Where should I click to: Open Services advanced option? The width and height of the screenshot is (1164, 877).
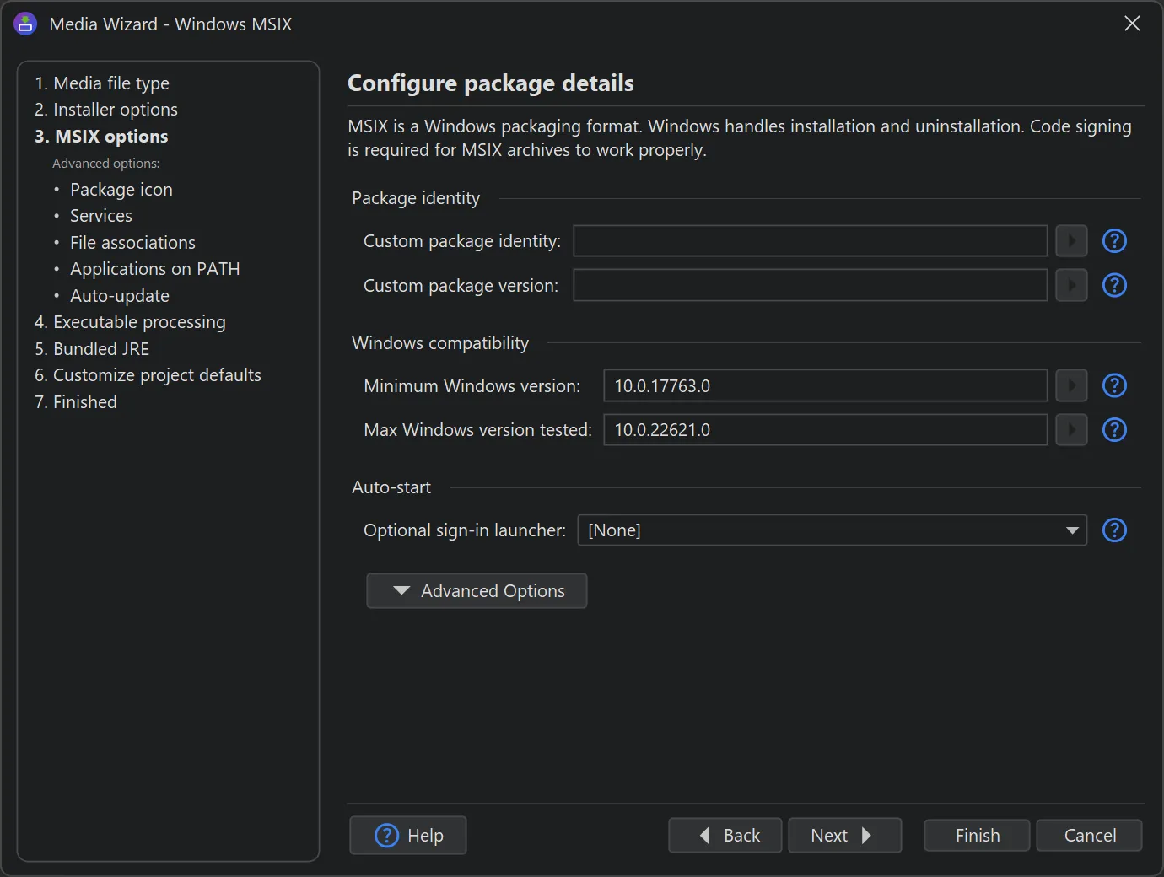point(101,216)
